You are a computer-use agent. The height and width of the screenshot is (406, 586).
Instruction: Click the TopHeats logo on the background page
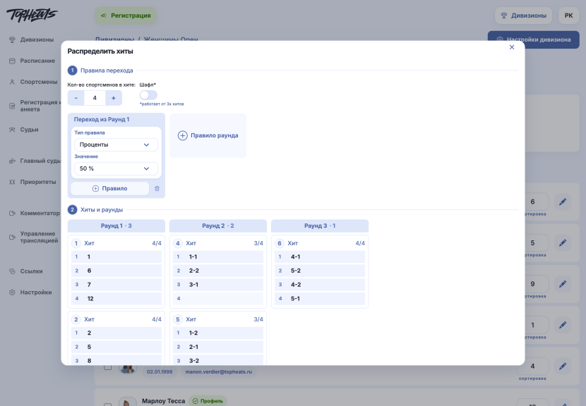coord(32,15)
